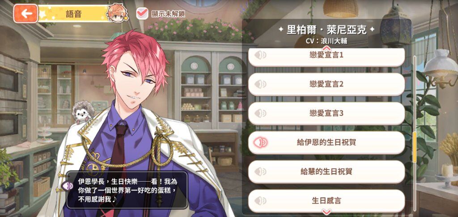This screenshot has height=217, width=458.
Task: Play the 戀愛宣言1 speaker icon
Action: click(260, 55)
